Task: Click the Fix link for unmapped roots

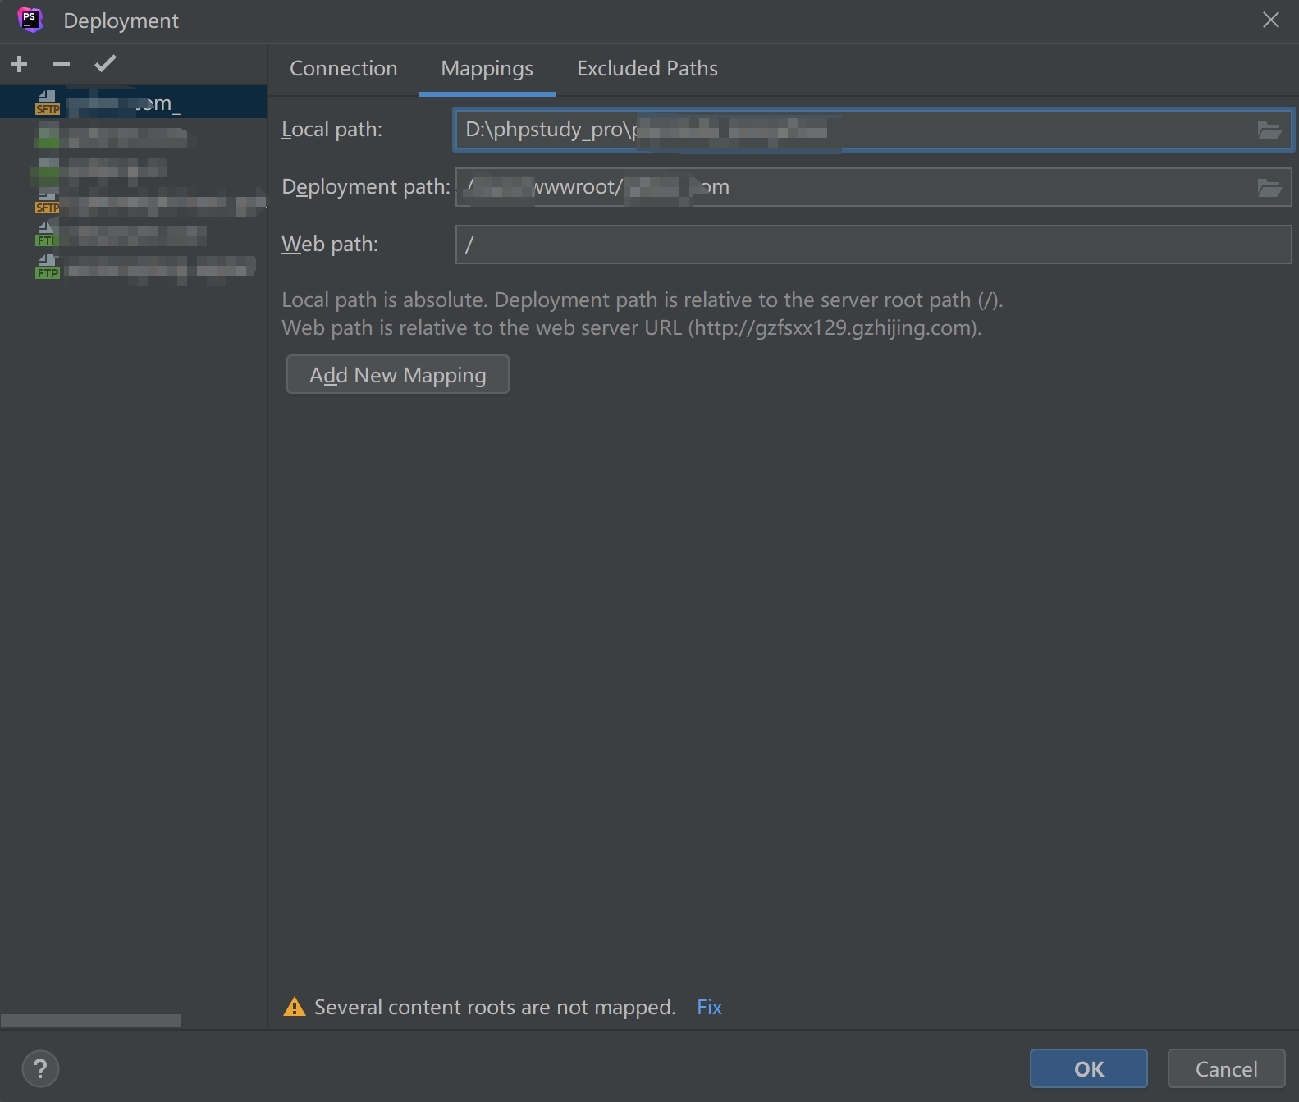Action: point(709,1007)
